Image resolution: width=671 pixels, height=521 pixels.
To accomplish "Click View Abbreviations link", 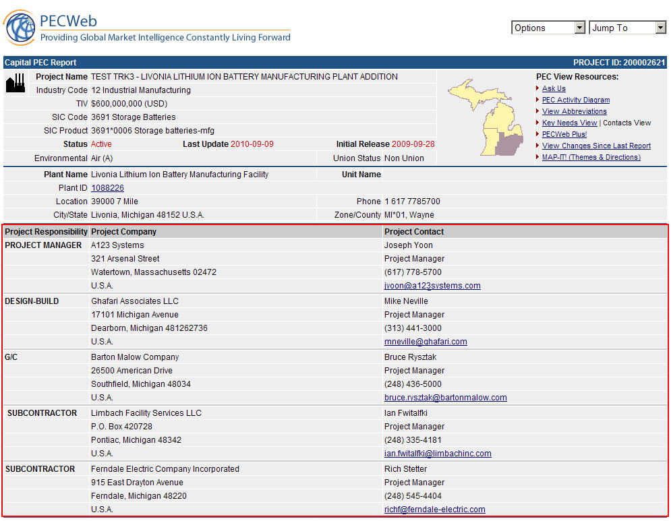I will 574,111.
